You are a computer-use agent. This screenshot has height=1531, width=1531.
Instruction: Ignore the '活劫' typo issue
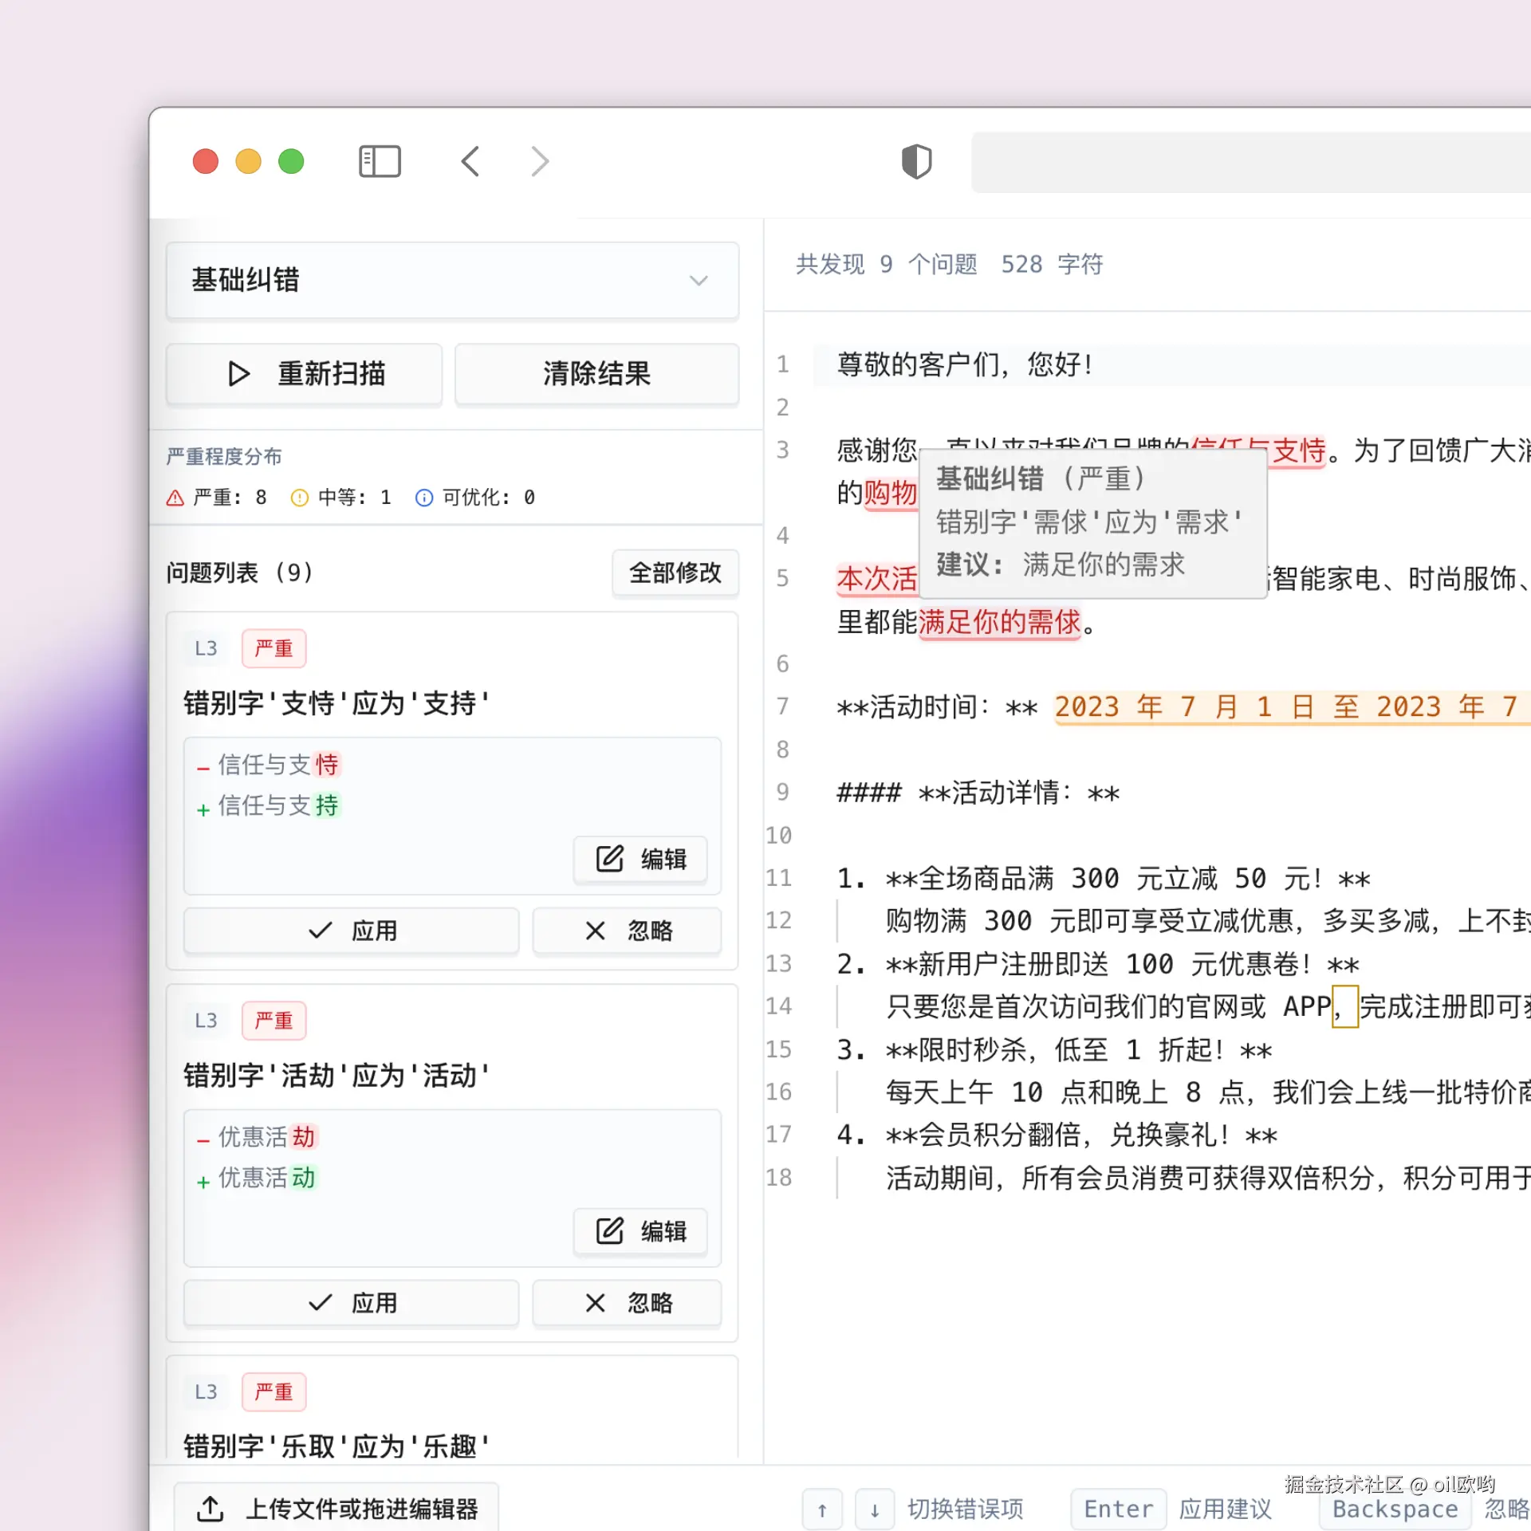click(x=627, y=1303)
